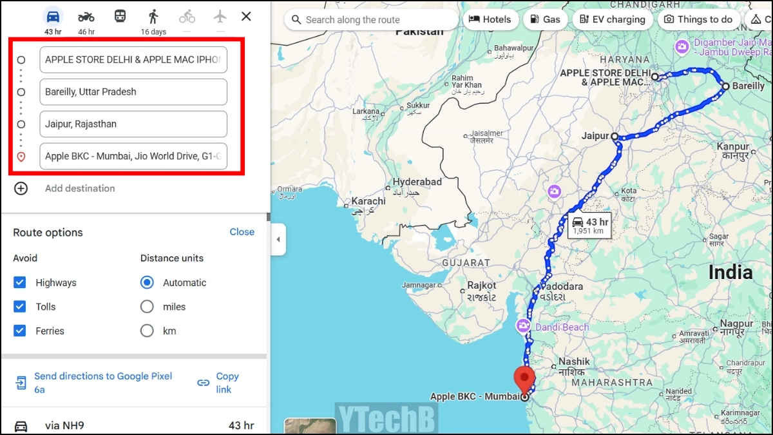The width and height of the screenshot is (773, 435).
Task: Open the via NH9 route option
Action: pos(133,425)
